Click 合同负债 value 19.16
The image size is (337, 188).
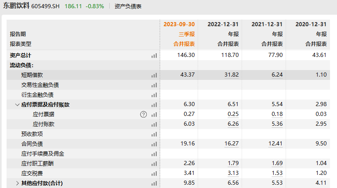187,144
